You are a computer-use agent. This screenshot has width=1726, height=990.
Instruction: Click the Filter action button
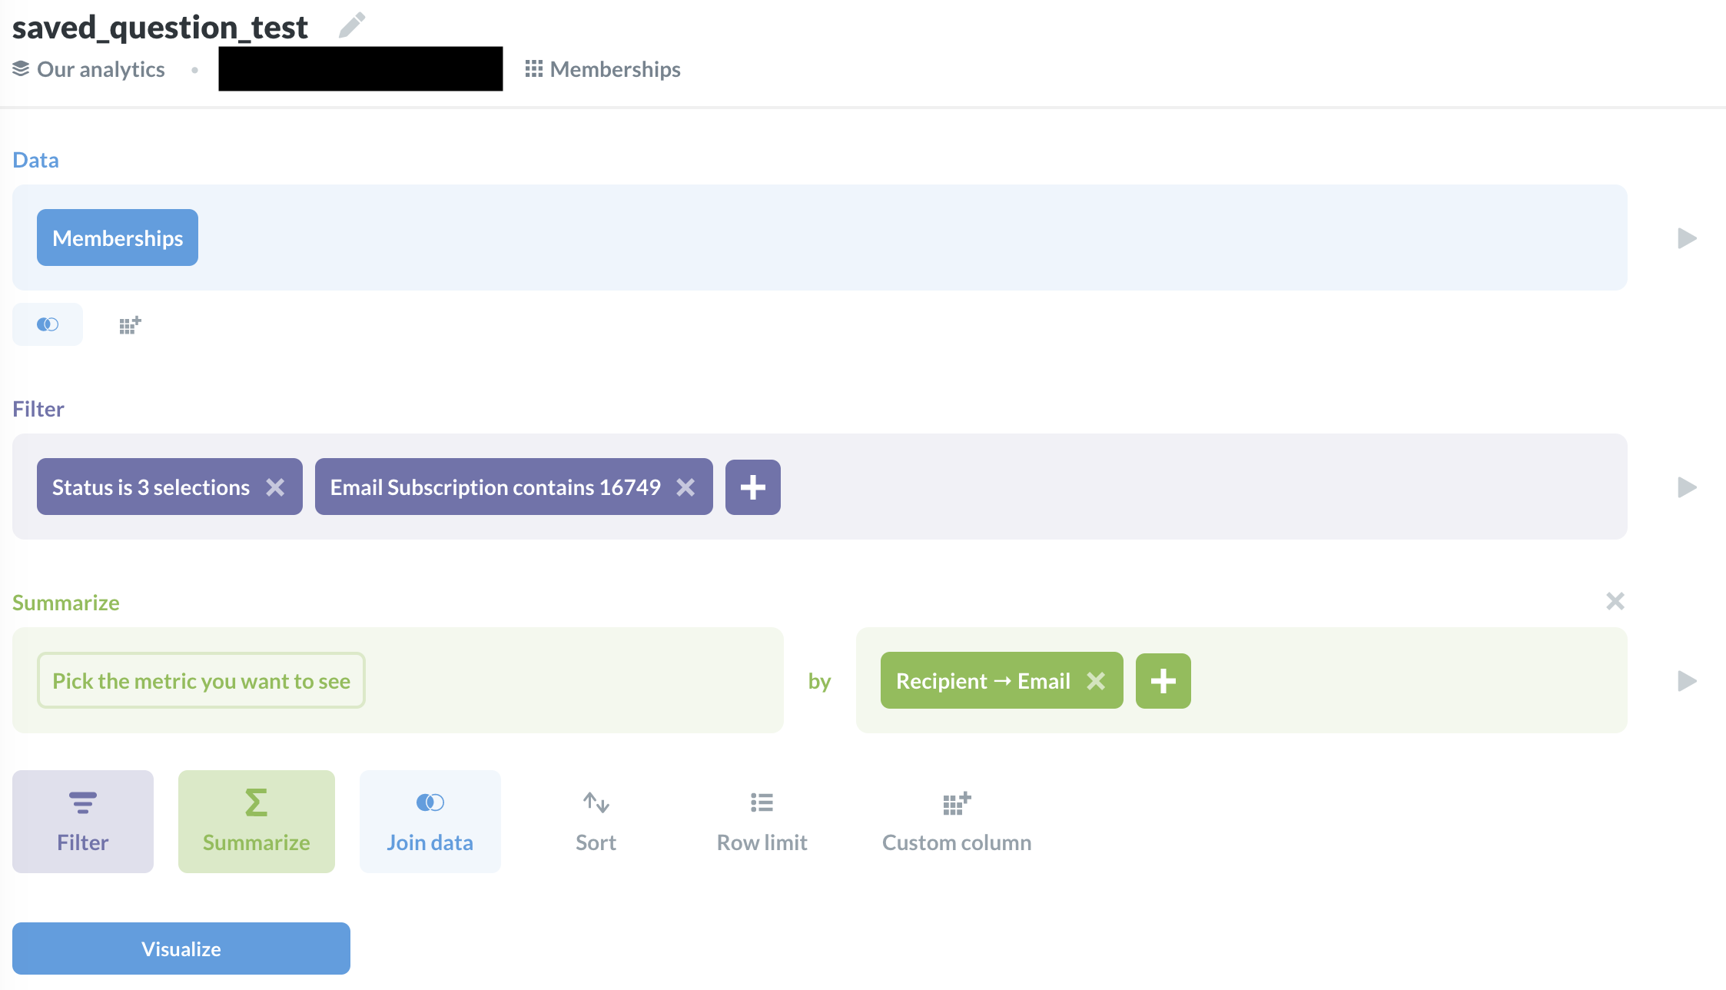pyautogui.click(x=83, y=821)
